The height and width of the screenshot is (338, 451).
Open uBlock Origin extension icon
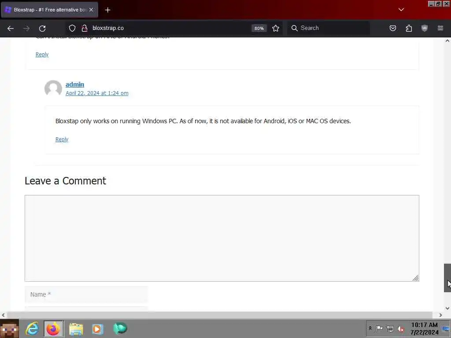coord(425,28)
